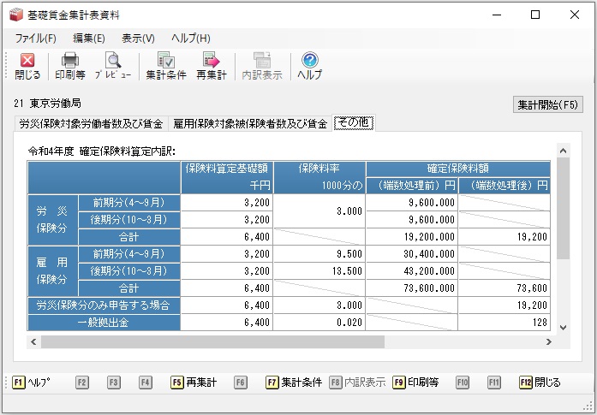Image resolution: width=597 pixels, height=415 pixels.
Task: Click the 閉じる toolbar icon
Action: click(27, 66)
